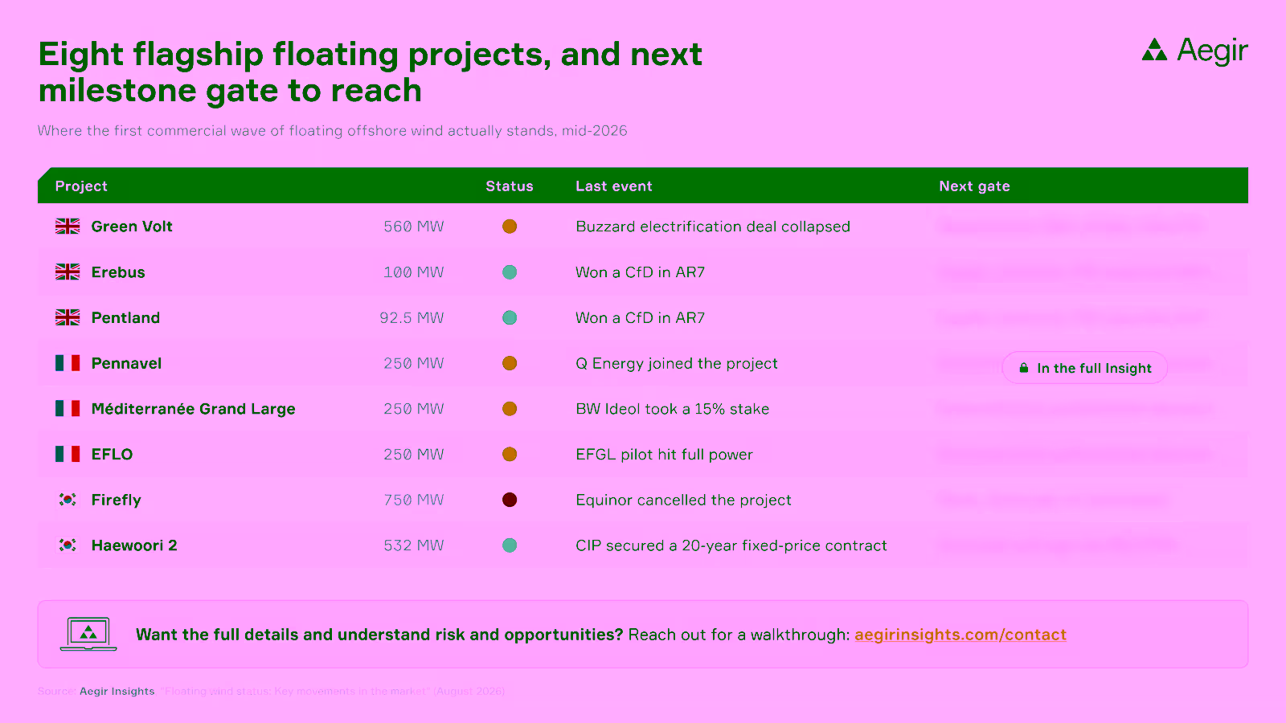Click 'Buzzard electrification deal collapsed' text
This screenshot has width=1286, height=723.
713,227
